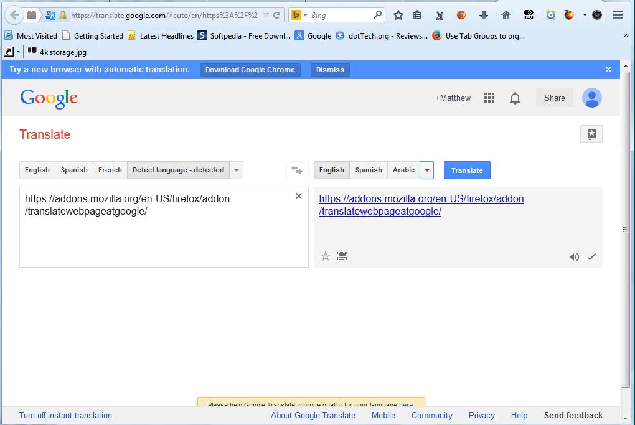This screenshot has height=425, width=635.
Task: Open the translated addons.mozilla.org link
Action: (x=421, y=205)
